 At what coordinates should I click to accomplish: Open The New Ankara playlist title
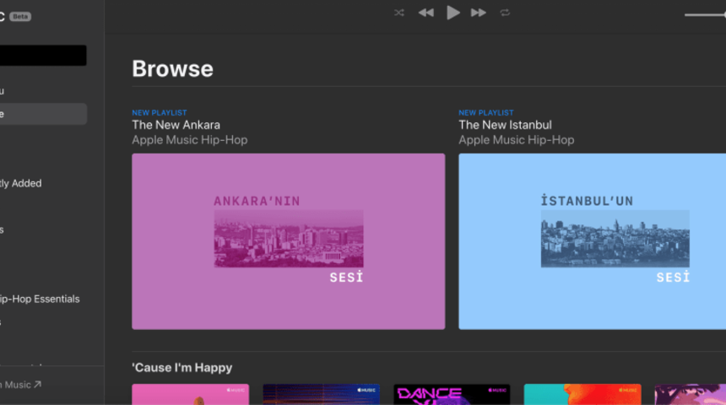coord(176,125)
